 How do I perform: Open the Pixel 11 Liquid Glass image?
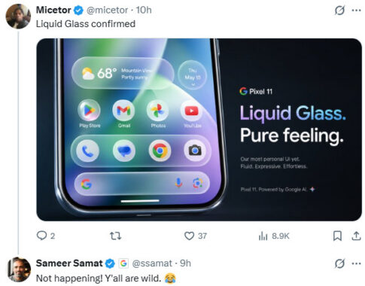click(x=199, y=129)
